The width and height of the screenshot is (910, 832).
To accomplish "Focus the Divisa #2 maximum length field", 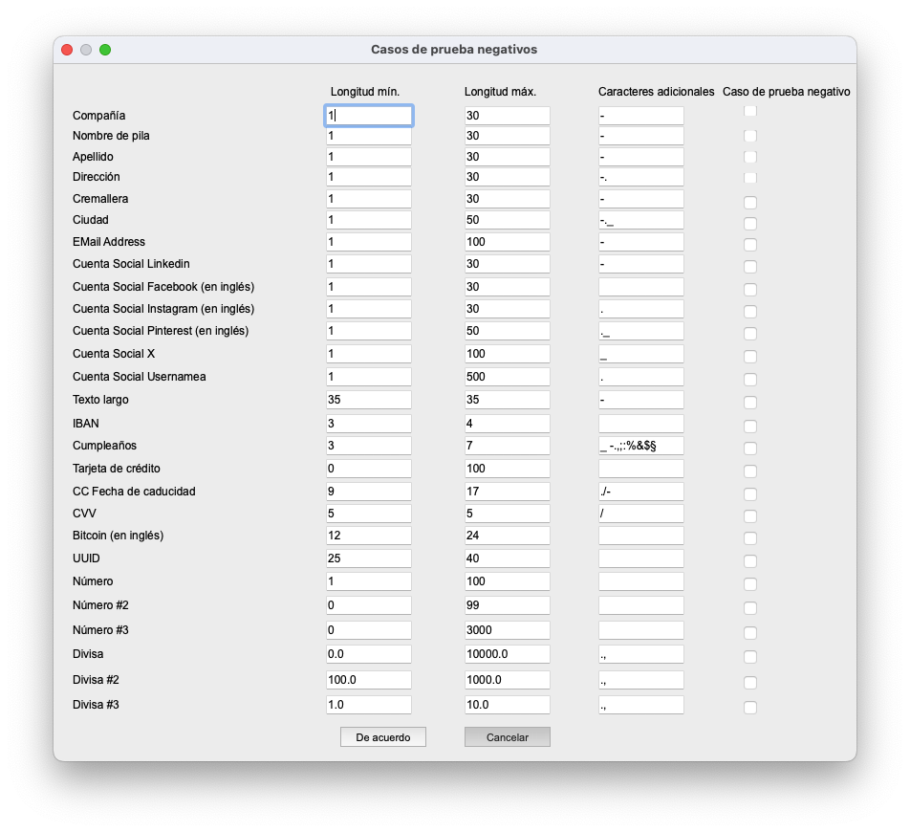I will click(507, 680).
